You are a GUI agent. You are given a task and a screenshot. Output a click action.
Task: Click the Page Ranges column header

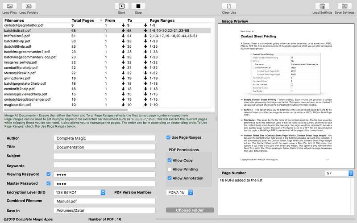click(x=162, y=21)
